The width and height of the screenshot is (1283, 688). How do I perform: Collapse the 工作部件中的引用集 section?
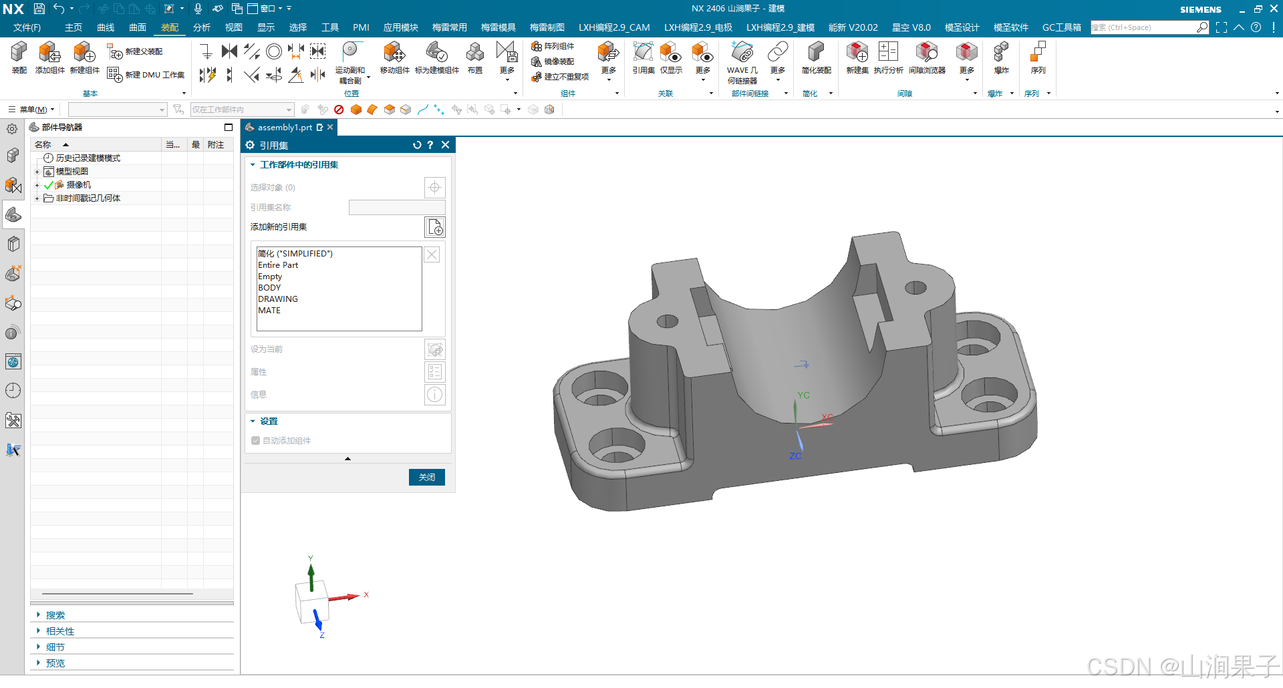(x=253, y=164)
